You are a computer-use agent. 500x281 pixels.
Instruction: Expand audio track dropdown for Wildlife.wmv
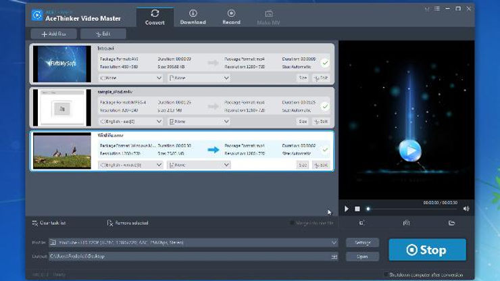(130, 165)
